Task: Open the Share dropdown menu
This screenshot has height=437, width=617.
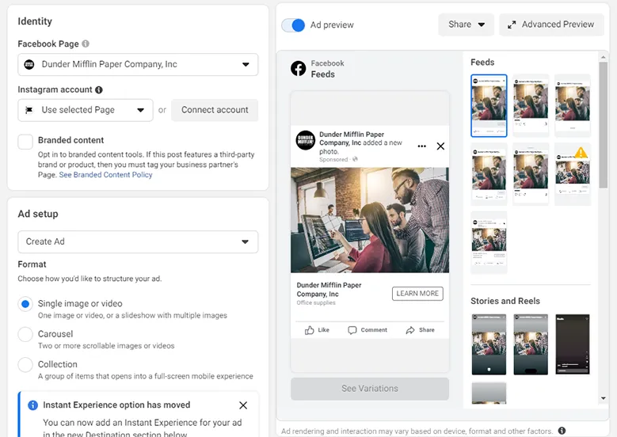Action: (466, 25)
